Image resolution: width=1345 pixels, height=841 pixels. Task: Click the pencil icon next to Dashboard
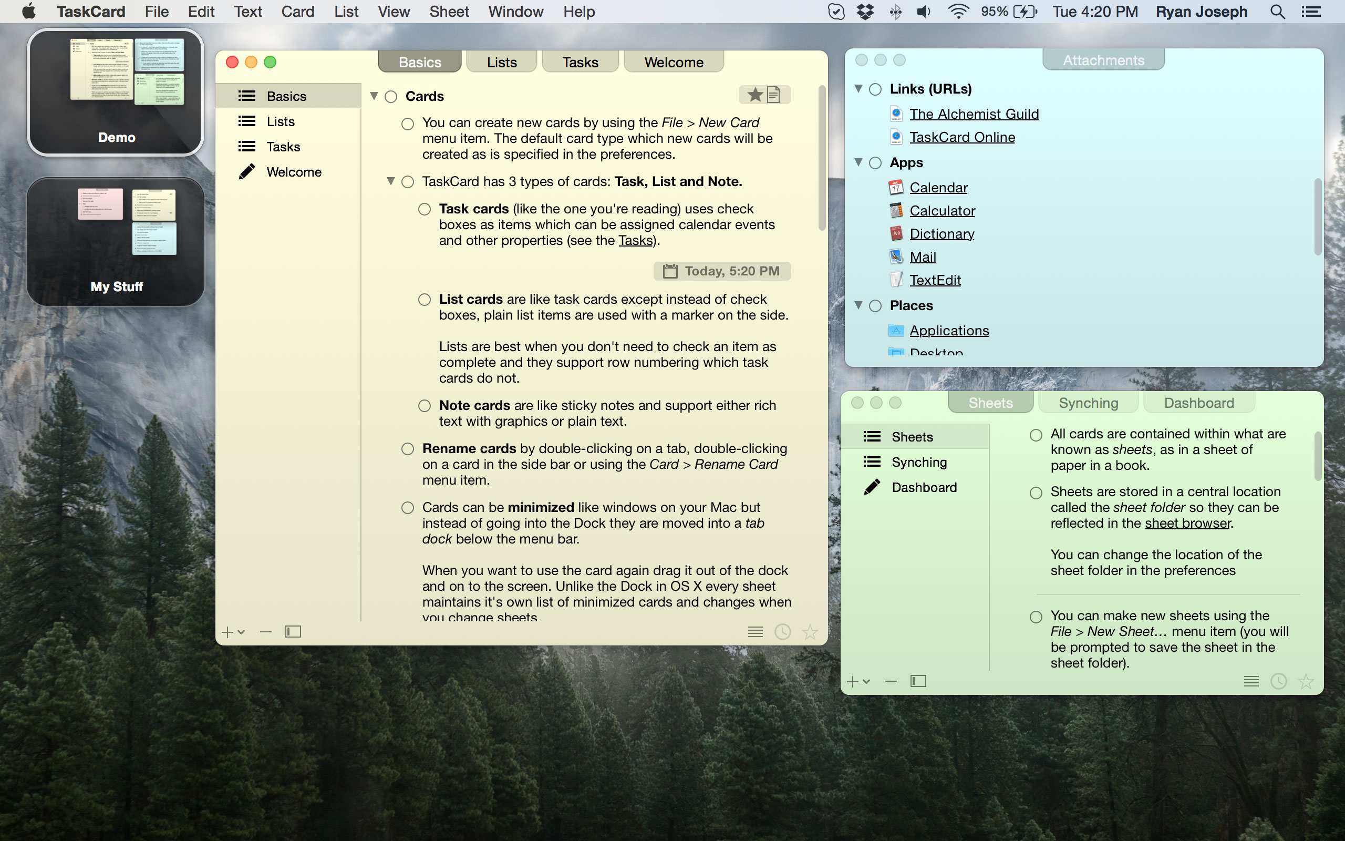(872, 487)
